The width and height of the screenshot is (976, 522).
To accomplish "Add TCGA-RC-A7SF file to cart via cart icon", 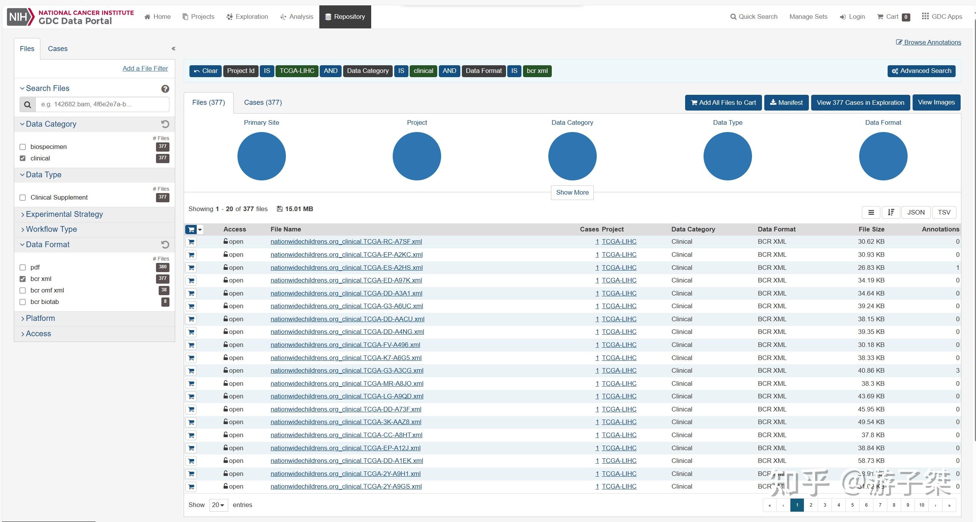I will click(x=191, y=242).
